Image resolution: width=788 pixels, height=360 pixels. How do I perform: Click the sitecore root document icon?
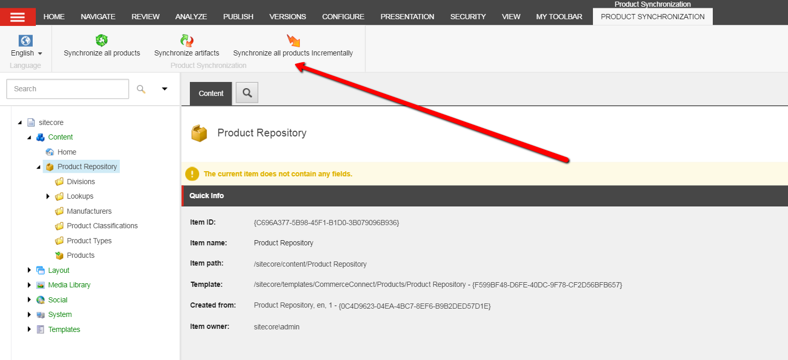[31, 122]
